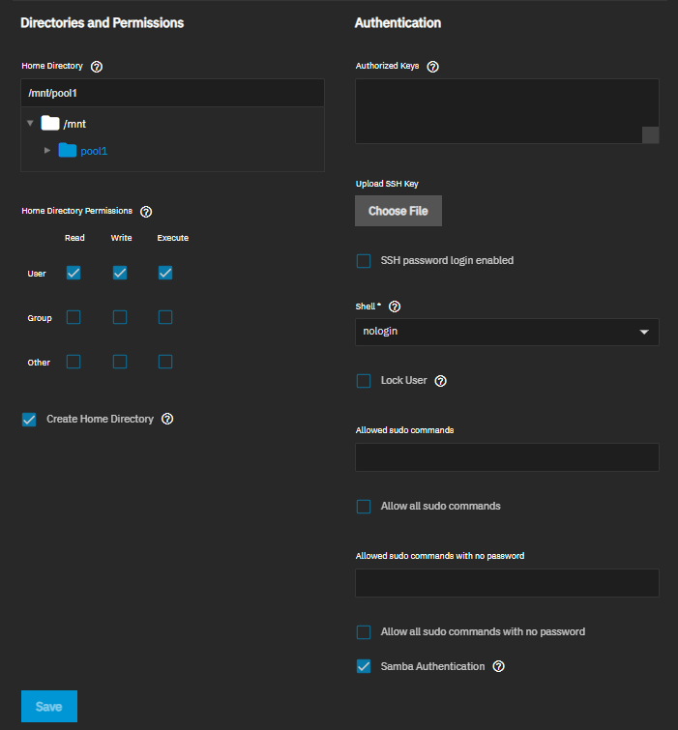This screenshot has width=678, height=730.
Task: Open help for Samba Authentication
Action: pyautogui.click(x=499, y=667)
